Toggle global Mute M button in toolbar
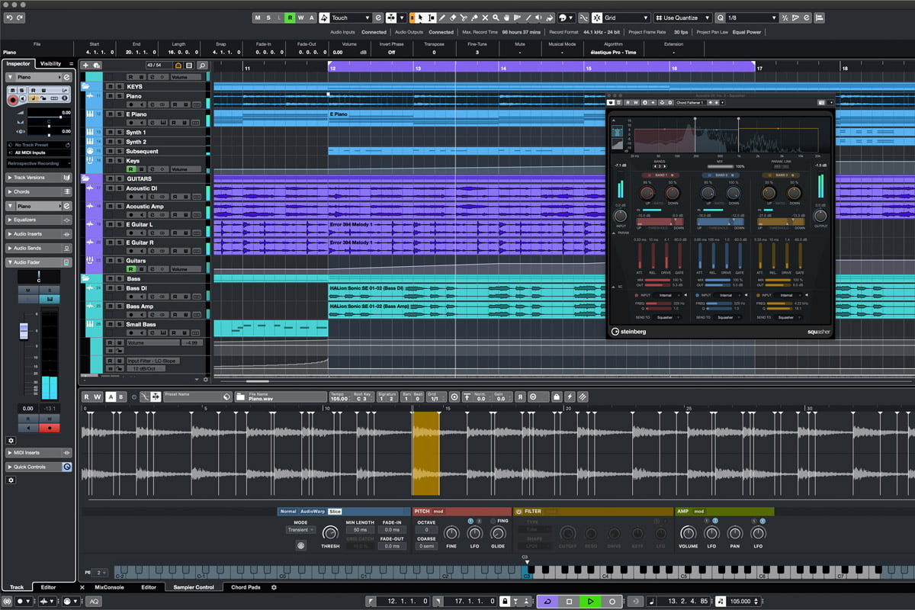Screen dimensions: 915x610 (258, 18)
